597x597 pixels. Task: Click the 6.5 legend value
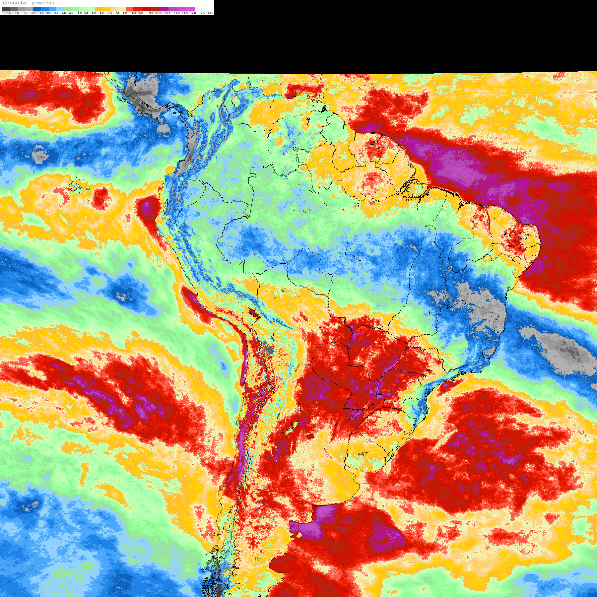pos(102,13)
